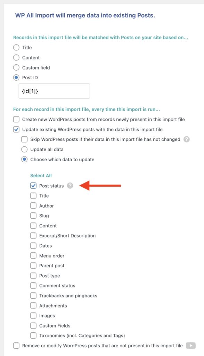Click inside the {id[1]} input field
204x356 pixels.
(x=54, y=91)
